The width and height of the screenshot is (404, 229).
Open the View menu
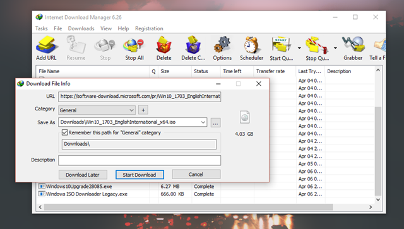tap(106, 28)
